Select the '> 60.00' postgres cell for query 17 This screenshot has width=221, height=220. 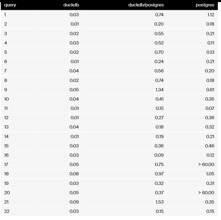click(206, 164)
